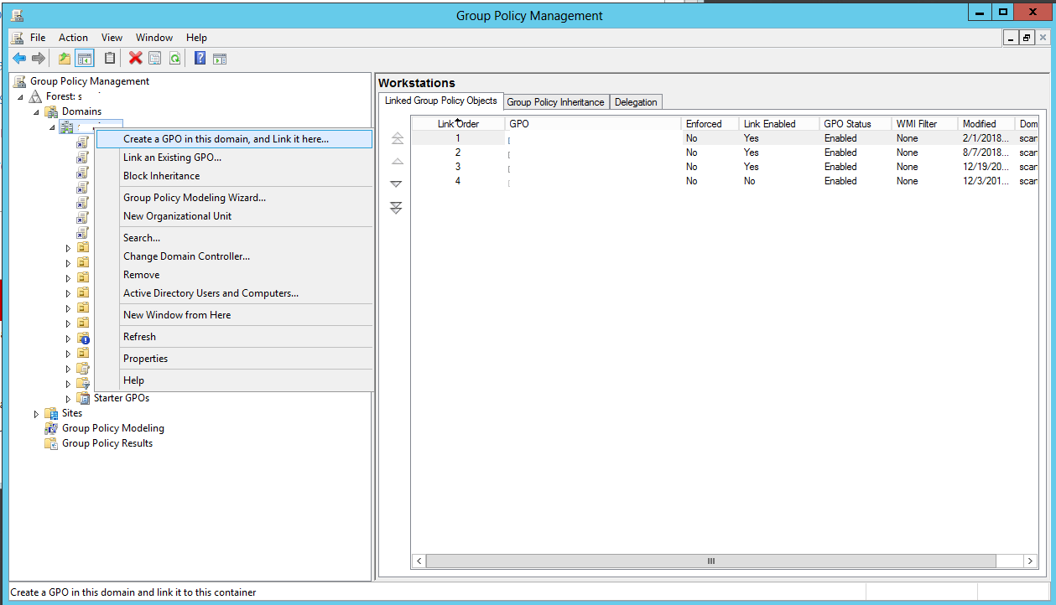The image size is (1056, 605).
Task: Collapse the Domains node in the tree
Action: (x=36, y=112)
